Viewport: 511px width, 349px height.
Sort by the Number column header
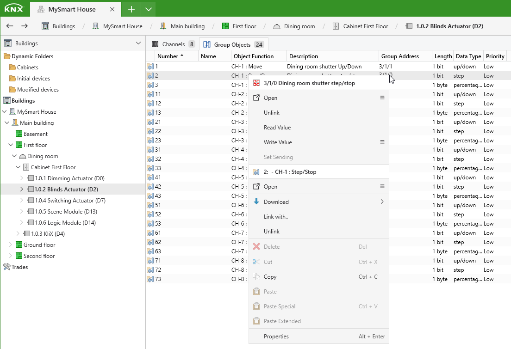pos(176,56)
